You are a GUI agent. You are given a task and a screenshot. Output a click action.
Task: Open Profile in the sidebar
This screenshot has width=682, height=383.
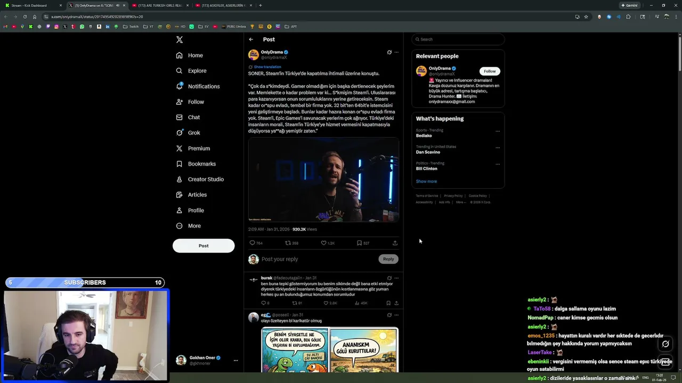coord(190,210)
